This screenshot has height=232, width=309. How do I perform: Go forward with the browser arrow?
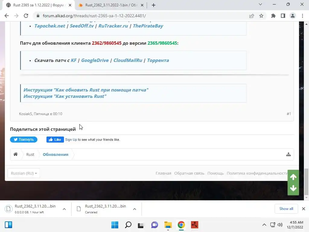click(16, 16)
